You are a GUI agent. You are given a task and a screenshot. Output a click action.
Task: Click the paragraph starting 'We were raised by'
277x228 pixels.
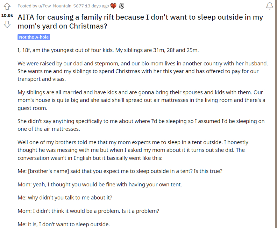pos(143,71)
